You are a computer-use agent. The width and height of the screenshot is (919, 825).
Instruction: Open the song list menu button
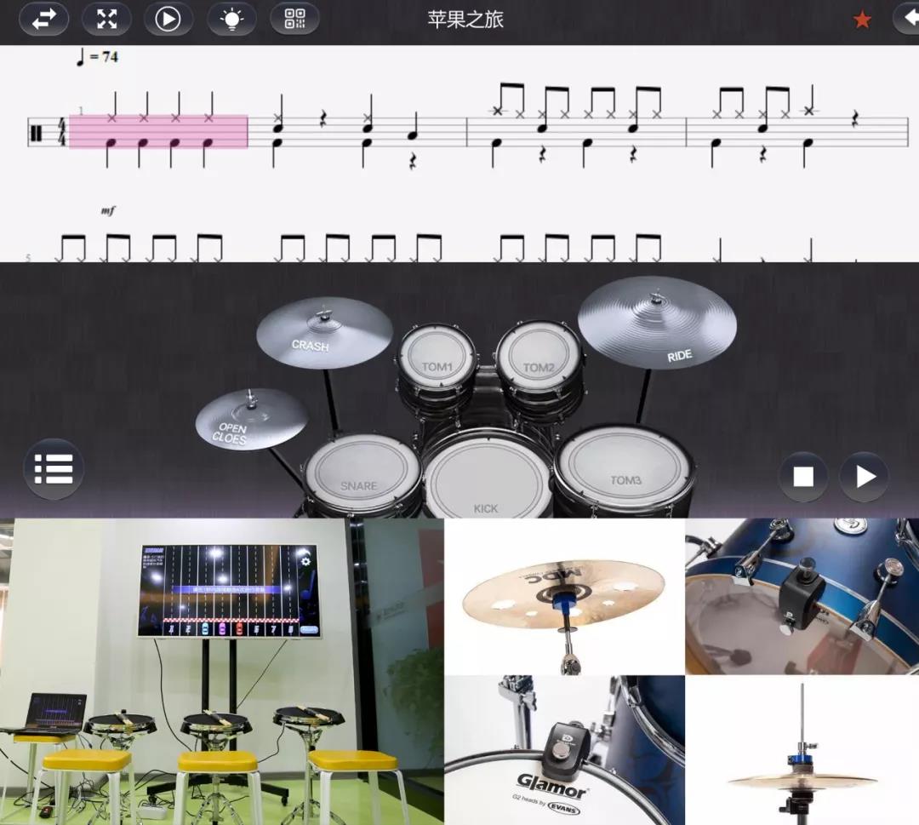pyautogui.click(x=54, y=469)
